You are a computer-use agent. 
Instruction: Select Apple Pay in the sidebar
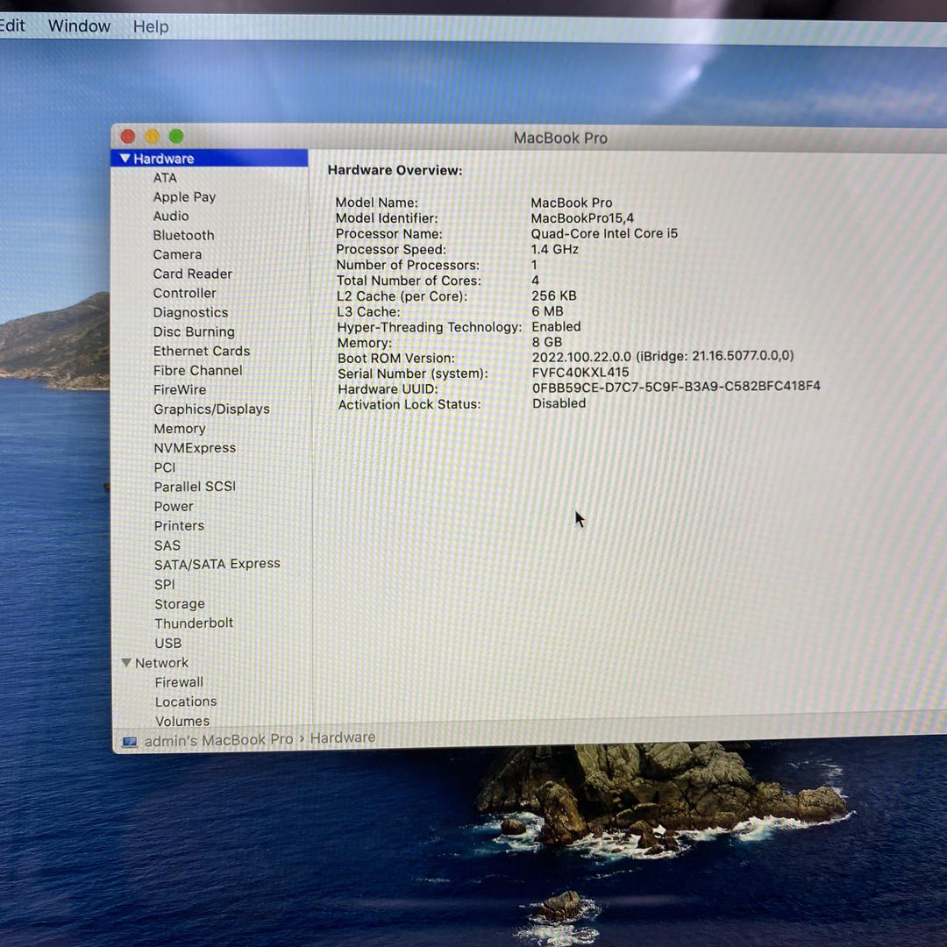184,197
